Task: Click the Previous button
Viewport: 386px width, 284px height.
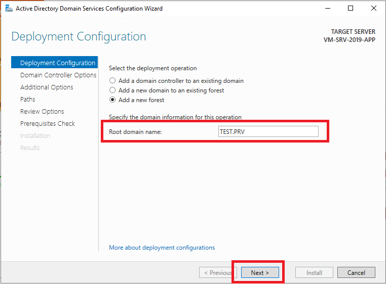Action: tap(218, 272)
